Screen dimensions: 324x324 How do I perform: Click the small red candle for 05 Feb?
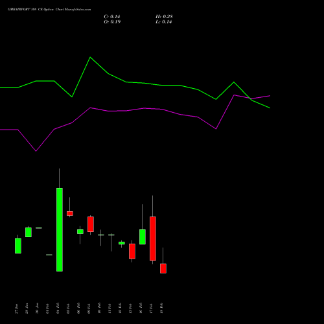pos(70,213)
